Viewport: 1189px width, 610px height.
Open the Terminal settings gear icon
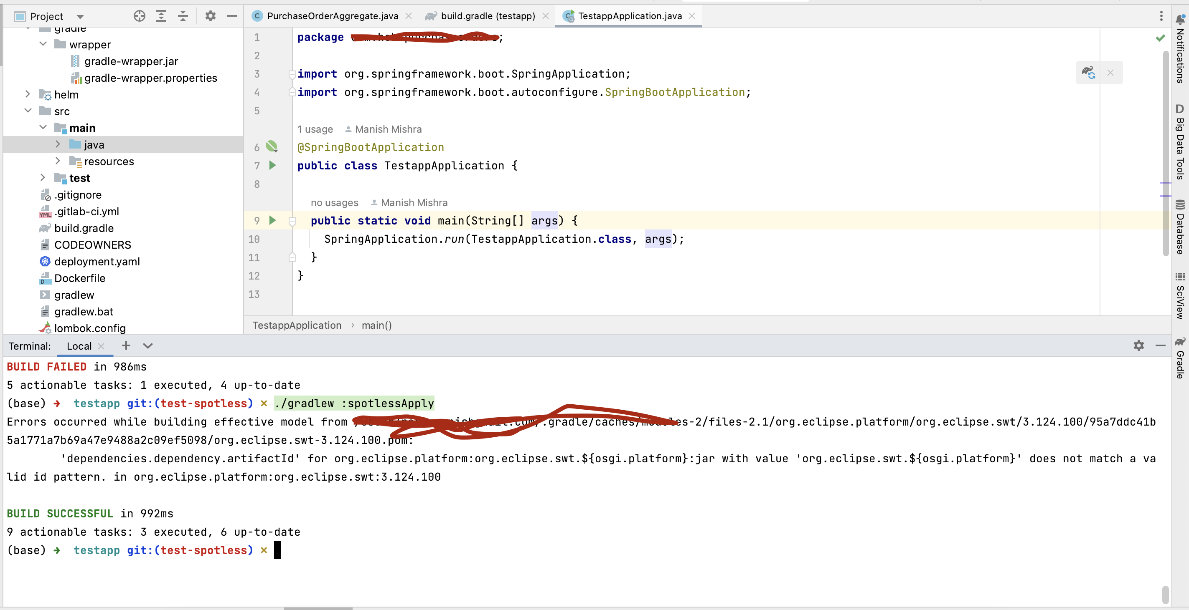[1139, 345]
